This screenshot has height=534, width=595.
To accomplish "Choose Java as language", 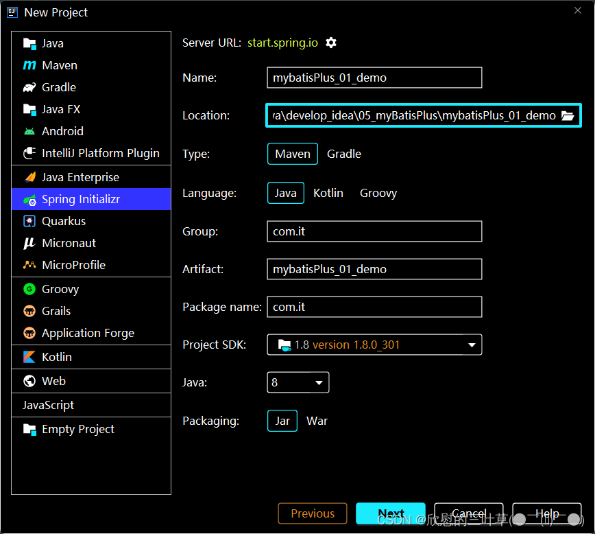I will click(286, 193).
